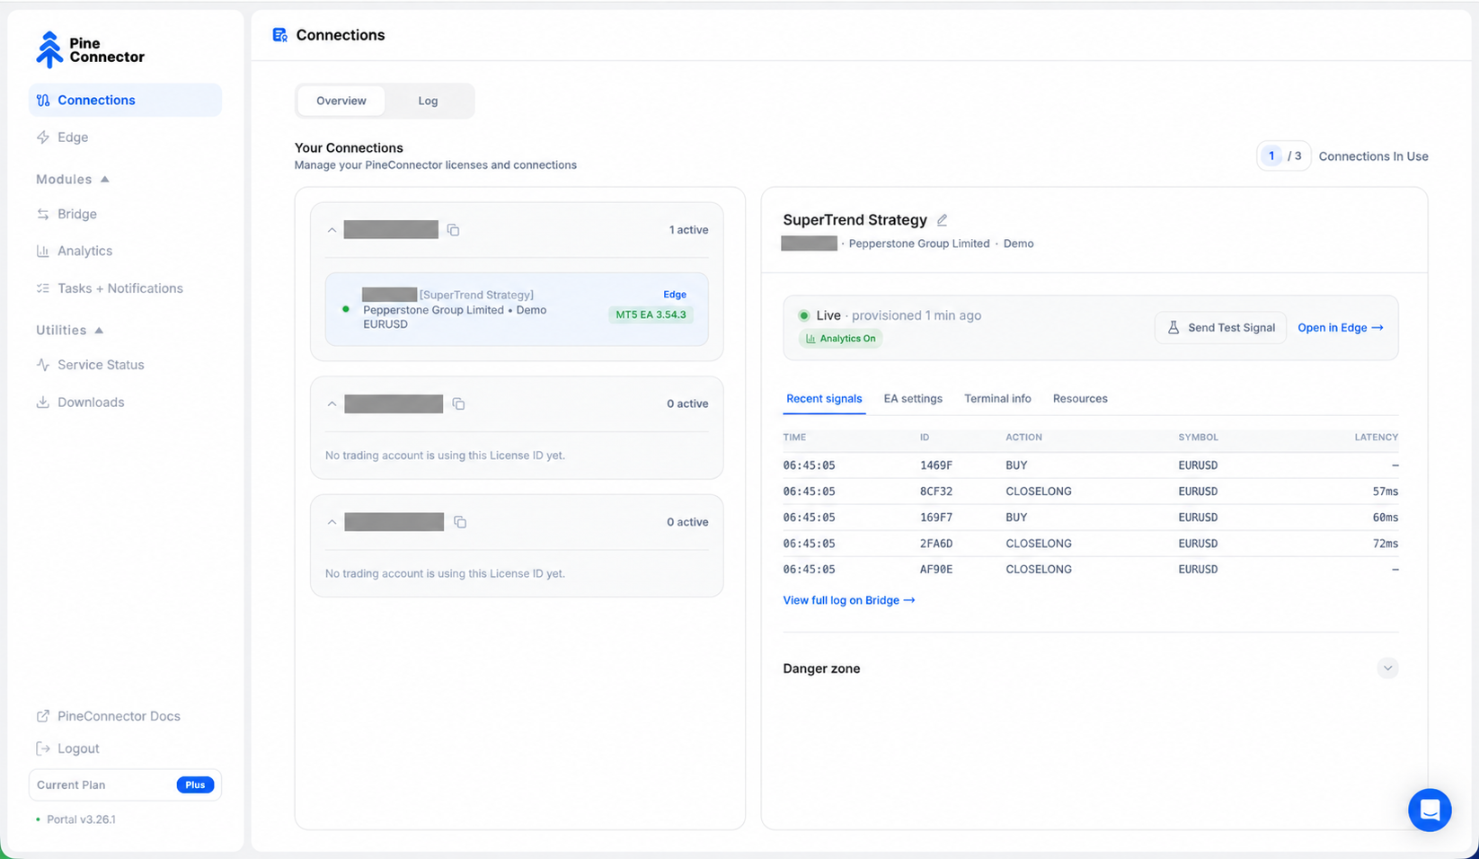This screenshot has width=1479, height=859.
Task: Copy the first license ID
Action: [x=453, y=230]
